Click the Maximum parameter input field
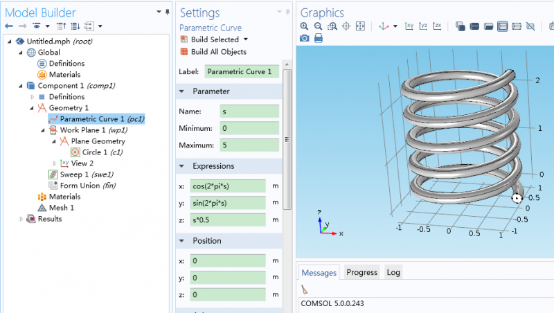Viewport: 554px width, 313px height. click(x=249, y=145)
